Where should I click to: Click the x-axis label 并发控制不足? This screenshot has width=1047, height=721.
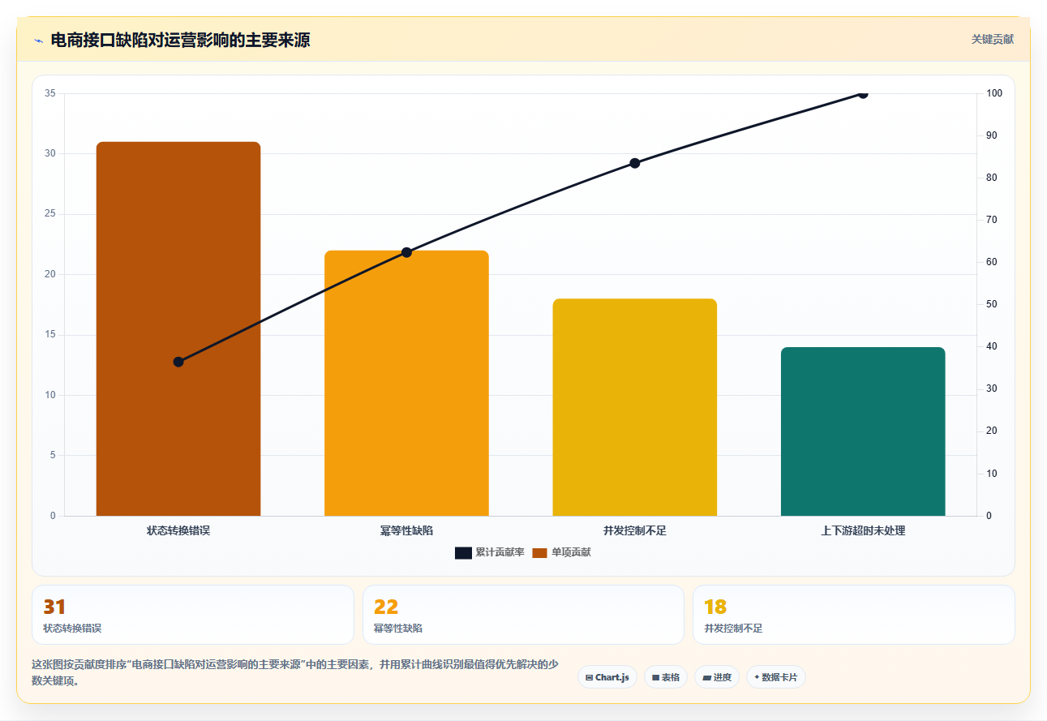tap(635, 530)
